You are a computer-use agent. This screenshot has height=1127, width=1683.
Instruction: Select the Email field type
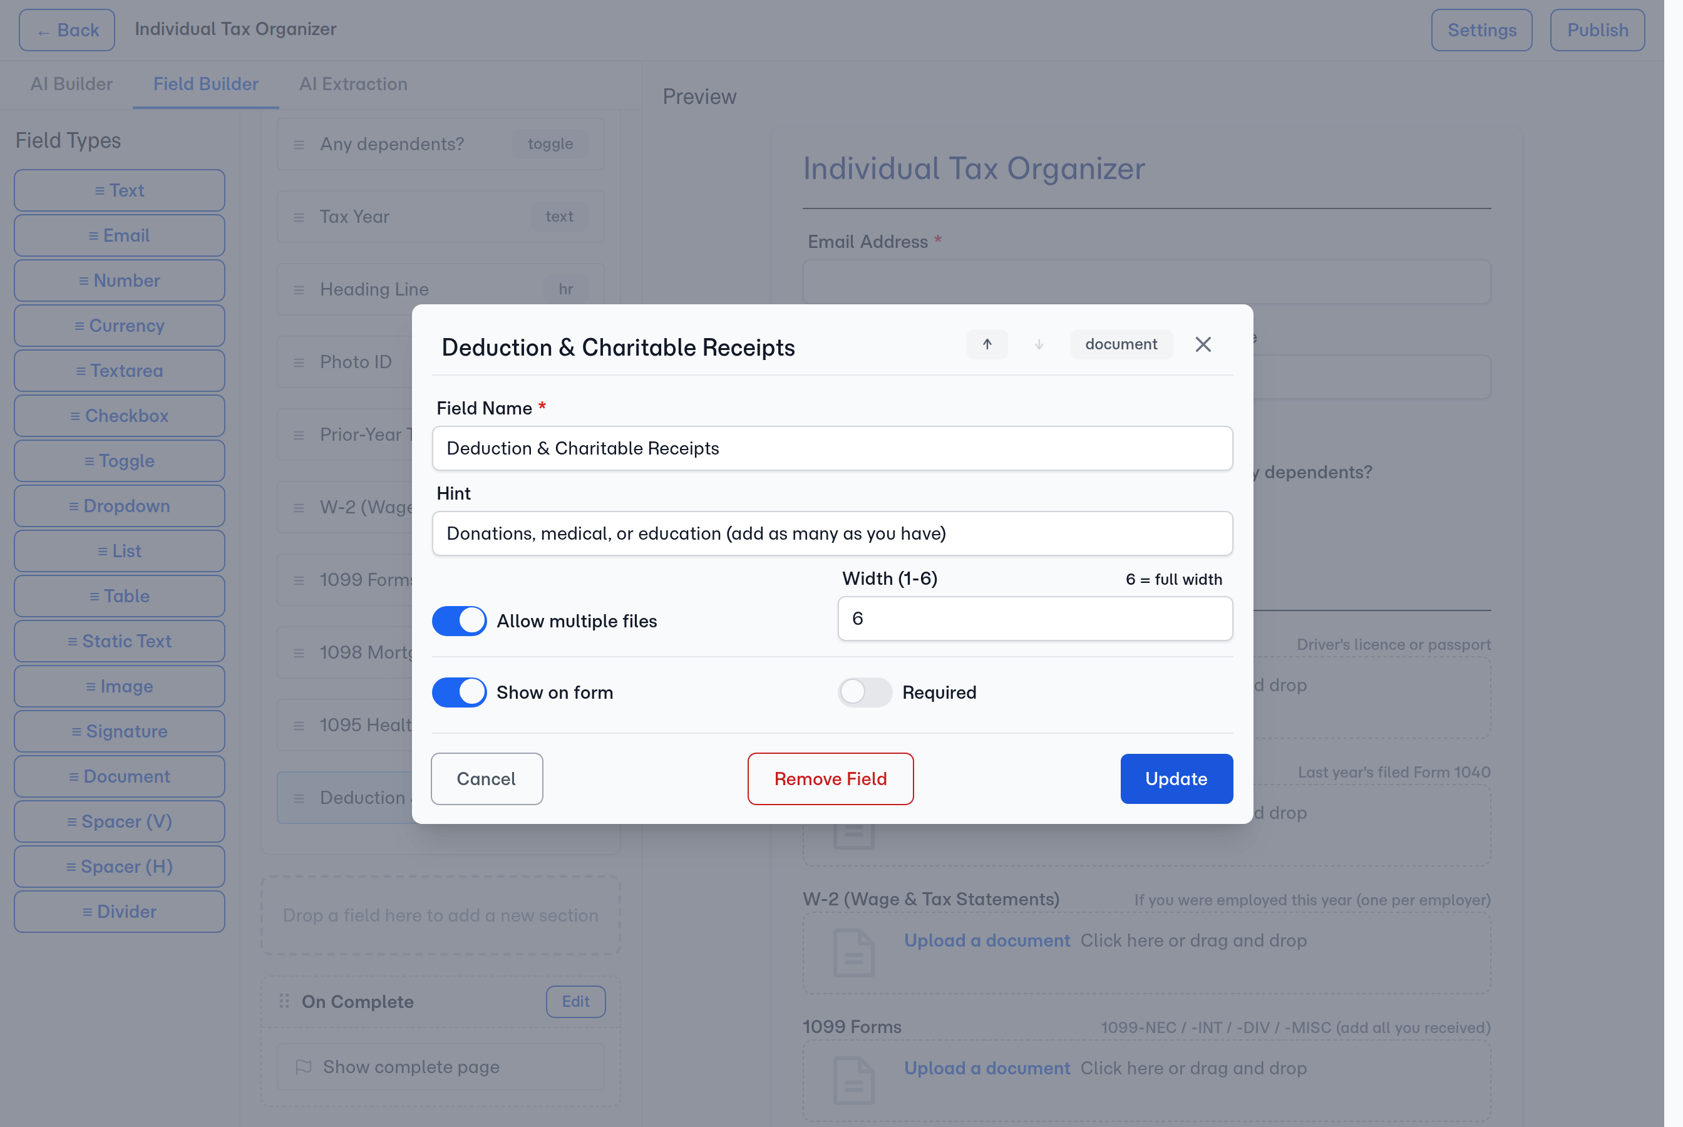(x=120, y=236)
